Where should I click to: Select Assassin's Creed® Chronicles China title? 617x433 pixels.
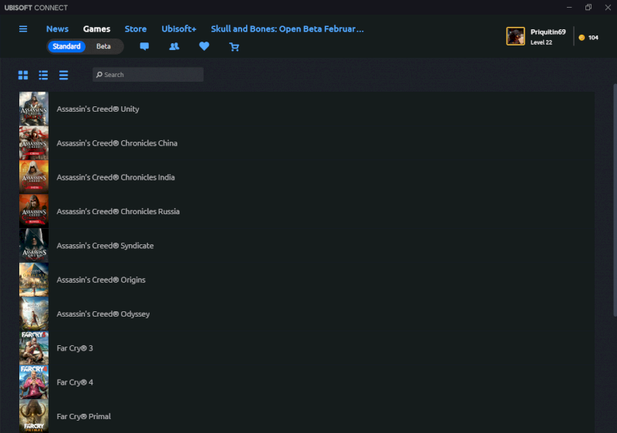point(117,143)
